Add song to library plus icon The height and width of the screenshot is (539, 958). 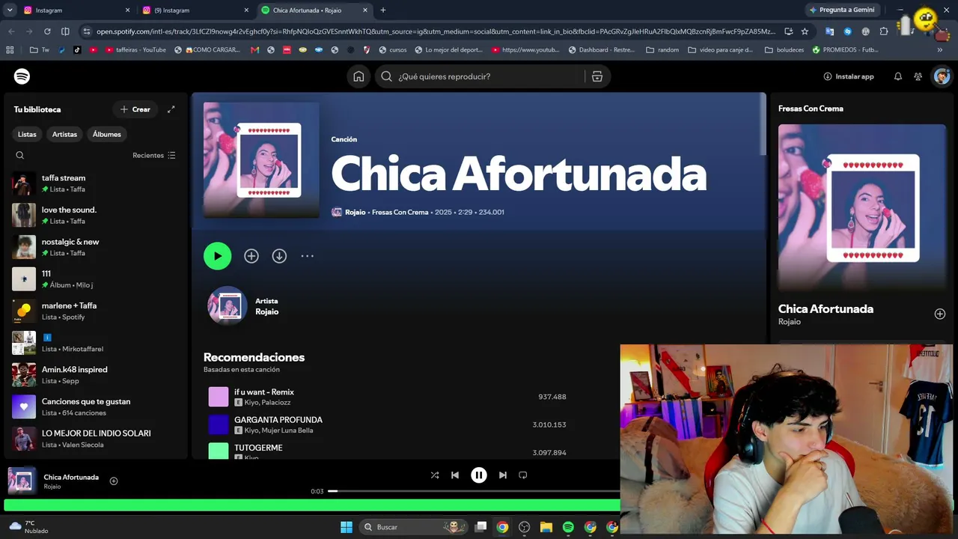[x=251, y=256]
